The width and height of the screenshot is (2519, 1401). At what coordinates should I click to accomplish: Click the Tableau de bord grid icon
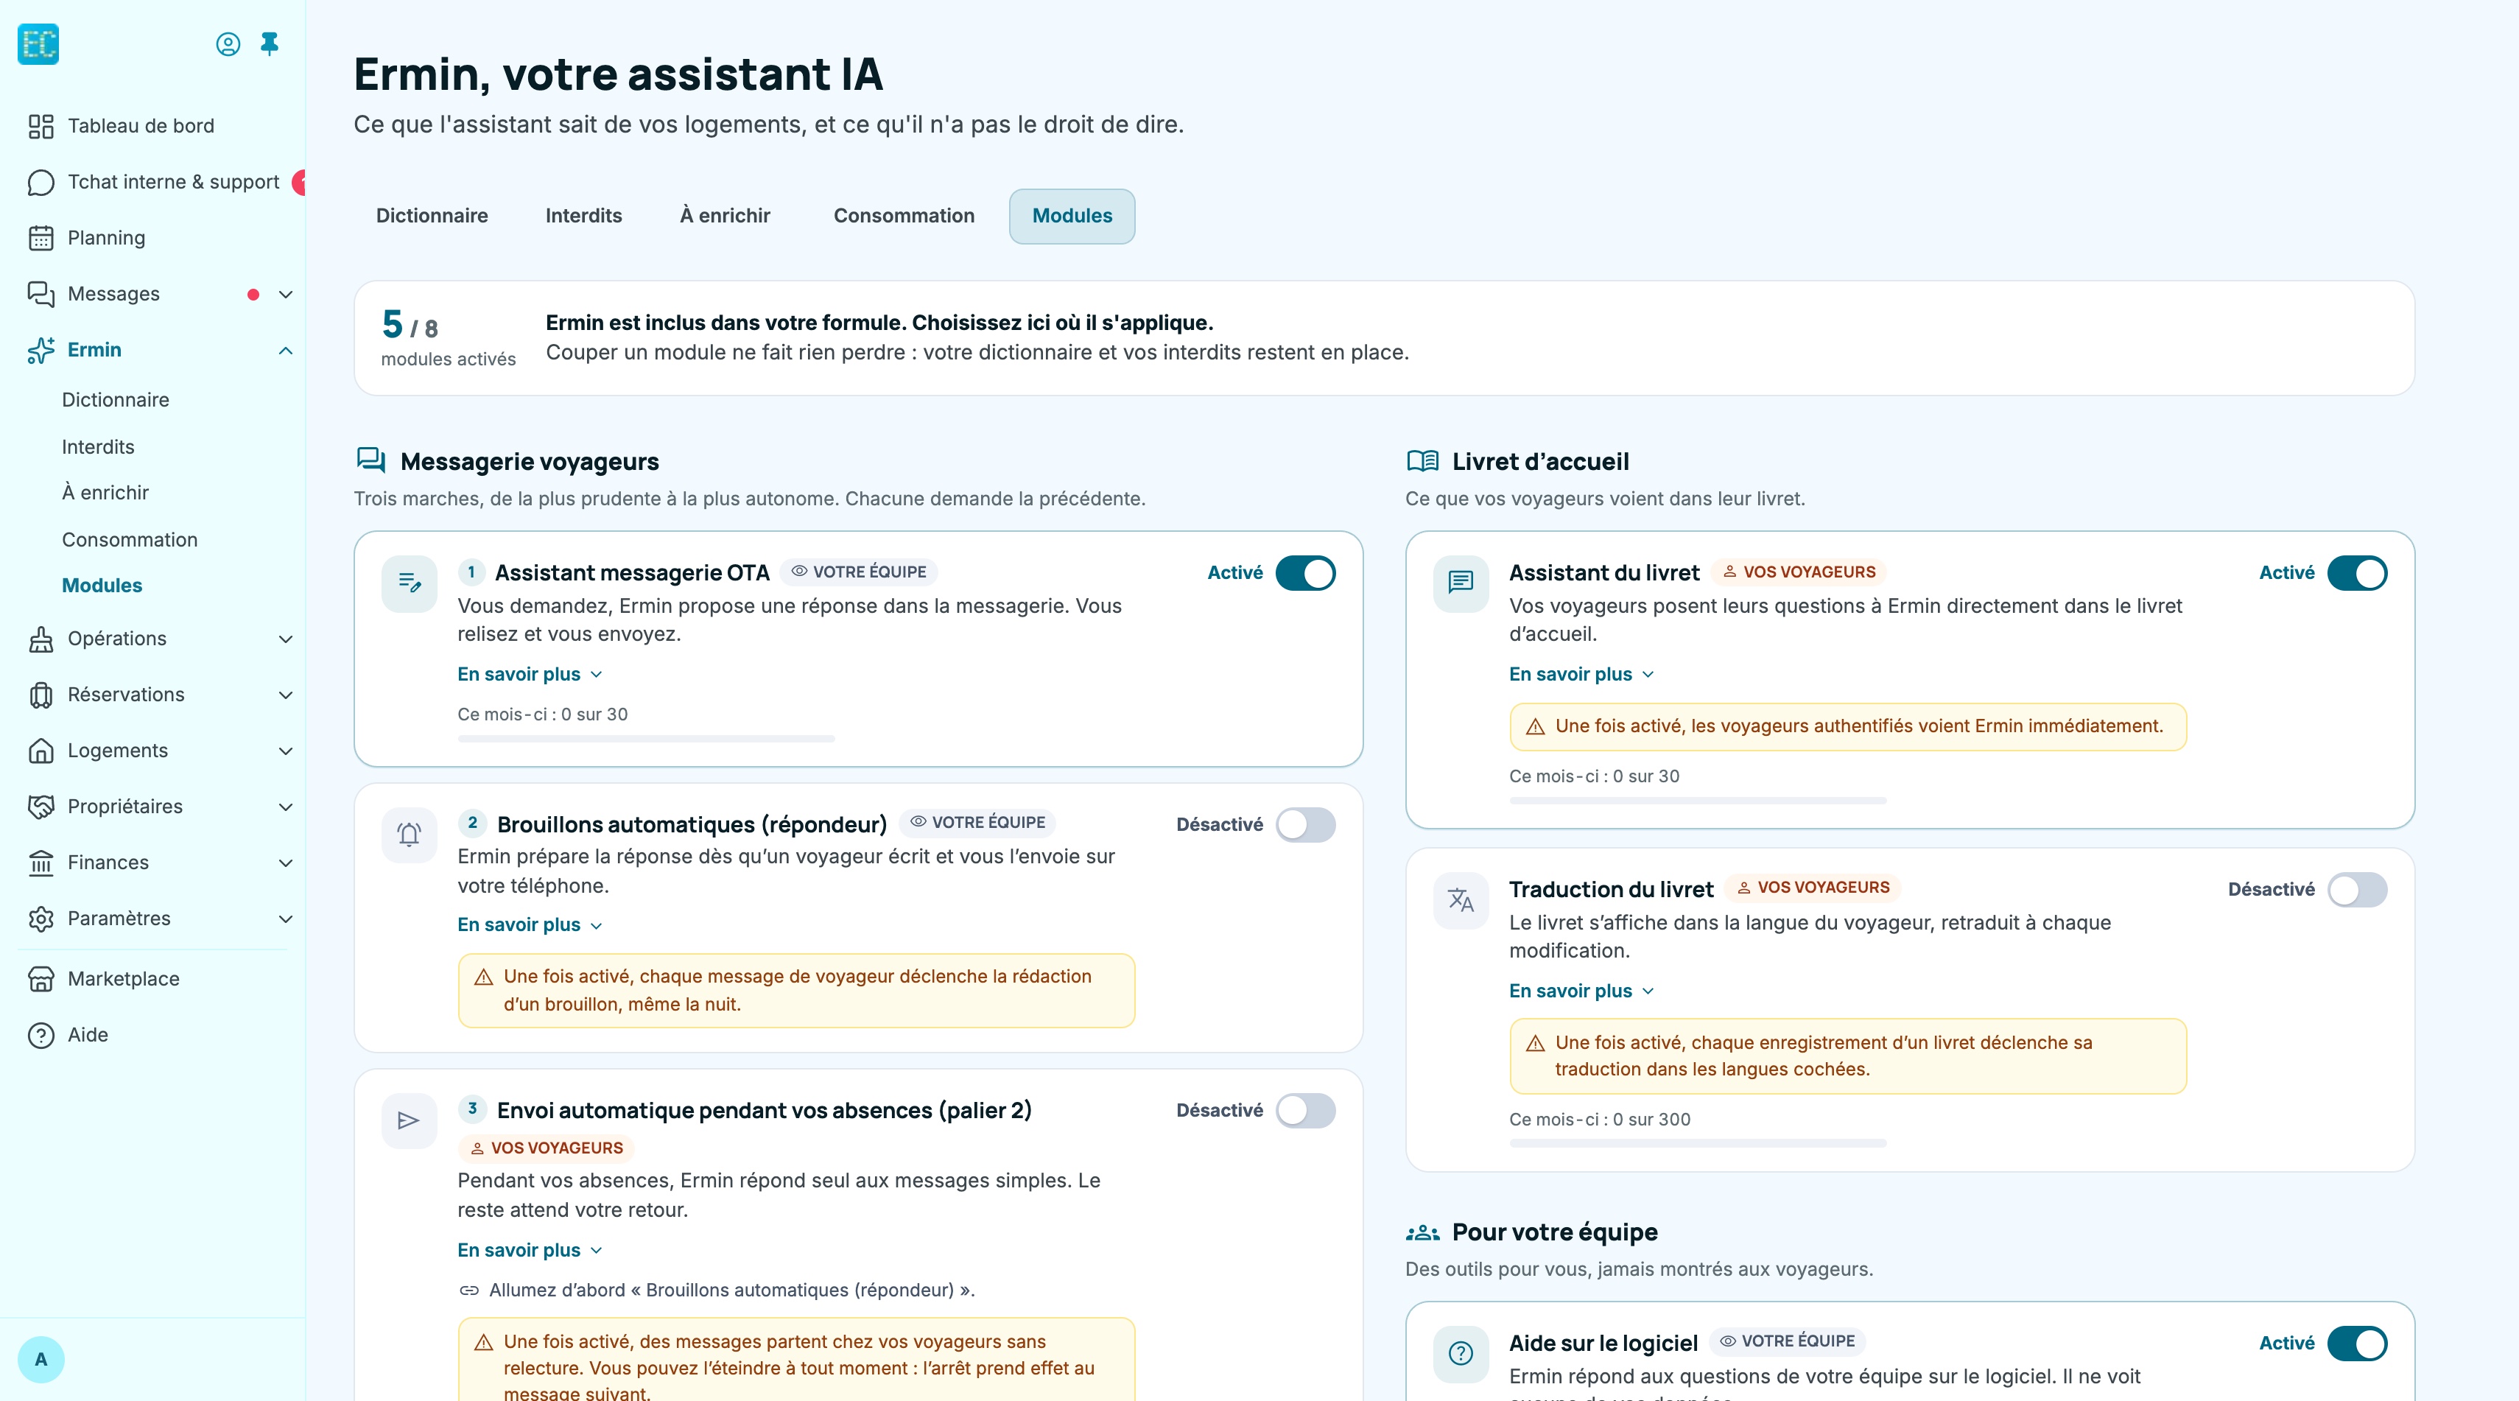click(x=41, y=126)
